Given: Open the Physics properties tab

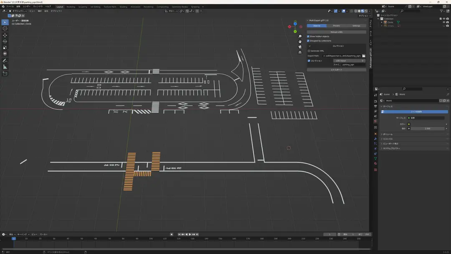Looking at the screenshot, I should 375,149.
